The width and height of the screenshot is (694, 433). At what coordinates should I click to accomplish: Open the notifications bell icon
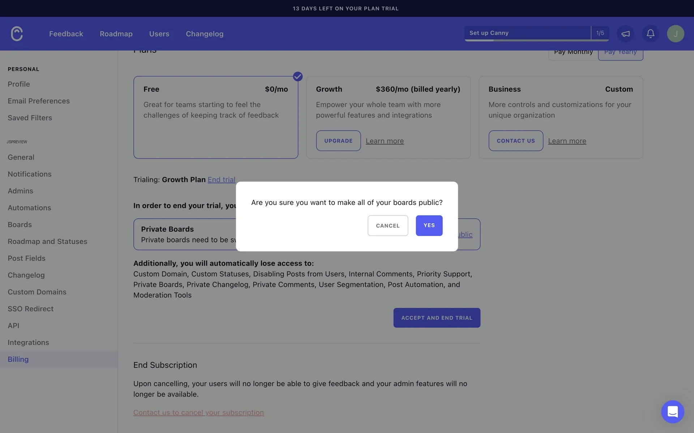(x=650, y=34)
